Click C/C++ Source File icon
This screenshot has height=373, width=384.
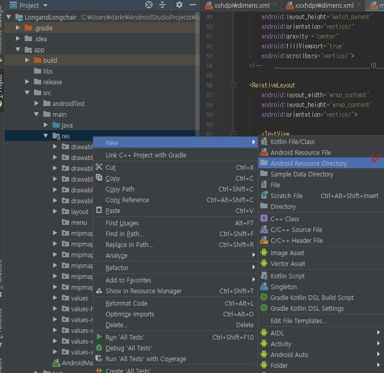[264, 229]
